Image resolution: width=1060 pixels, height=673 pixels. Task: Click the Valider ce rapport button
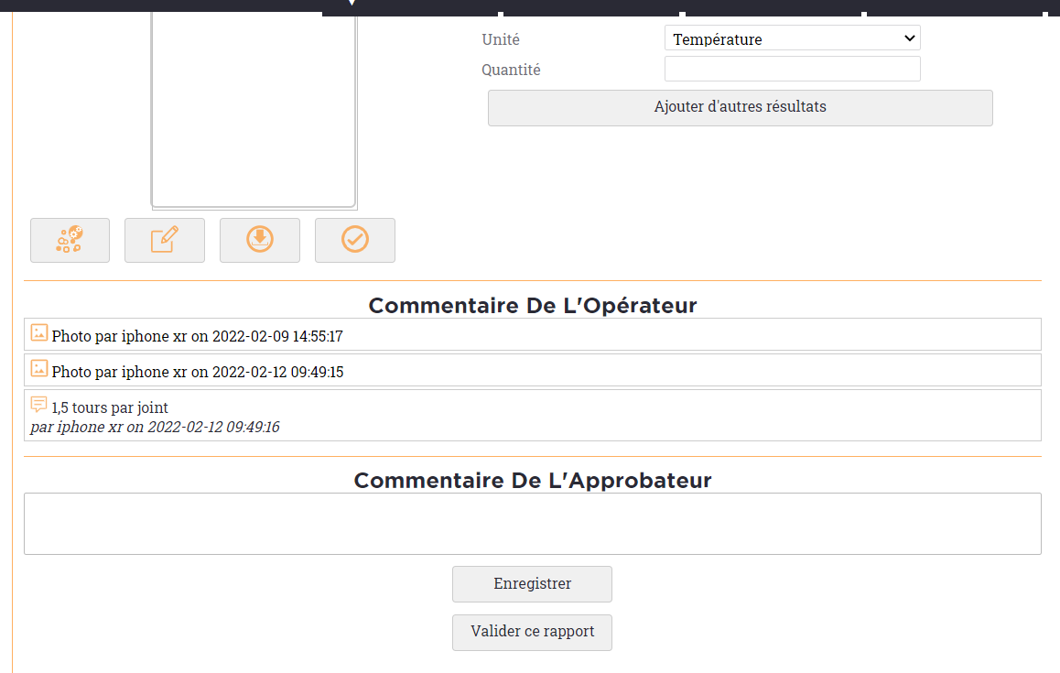tap(532, 633)
